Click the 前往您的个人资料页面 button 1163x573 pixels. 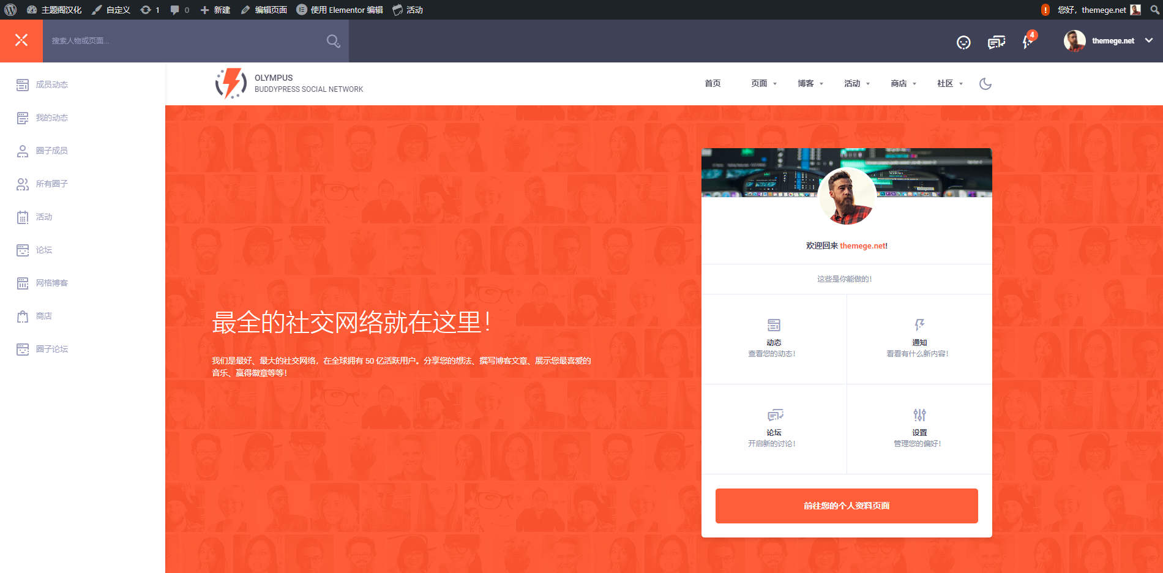847,506
